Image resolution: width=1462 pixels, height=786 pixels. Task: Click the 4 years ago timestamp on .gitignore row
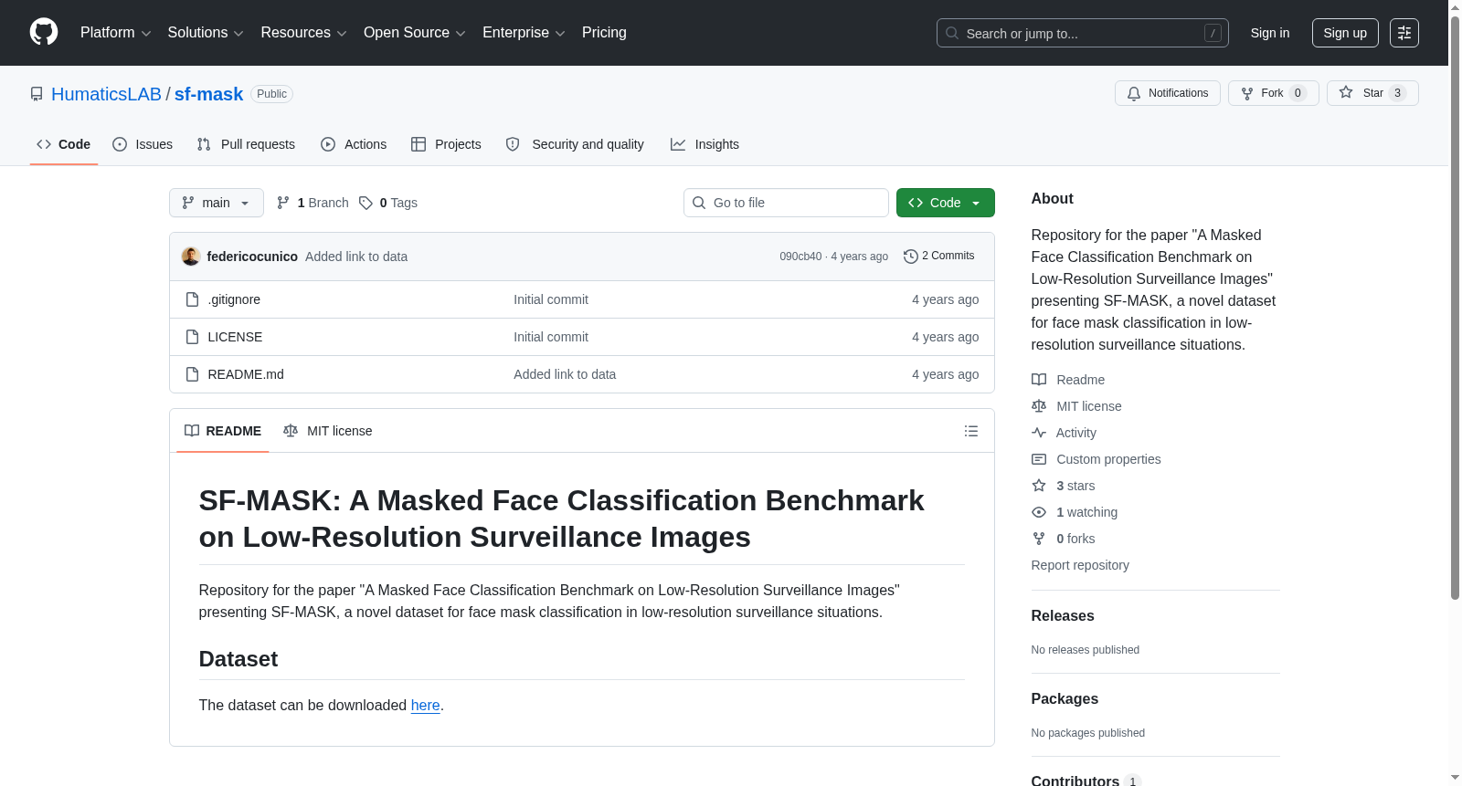click(945, 299)
